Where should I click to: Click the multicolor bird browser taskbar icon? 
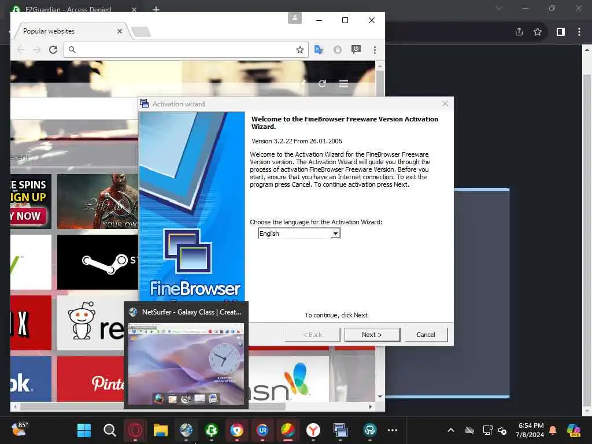tap(288, 430)
